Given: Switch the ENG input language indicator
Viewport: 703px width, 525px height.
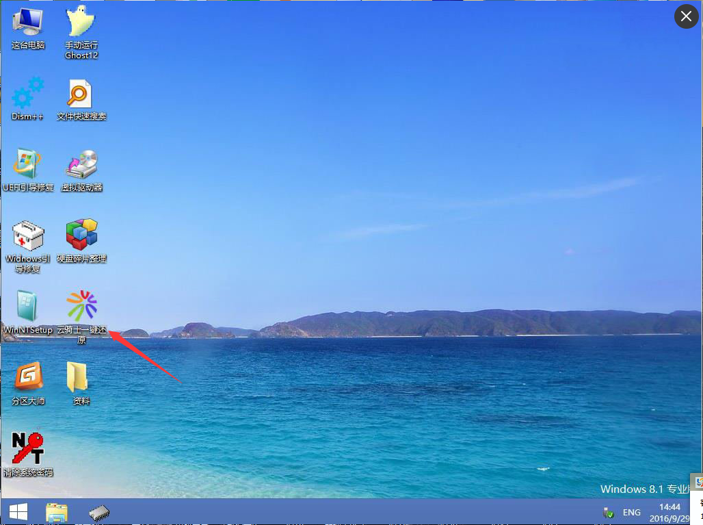Looking at the screenshot, I should [631, 512].
